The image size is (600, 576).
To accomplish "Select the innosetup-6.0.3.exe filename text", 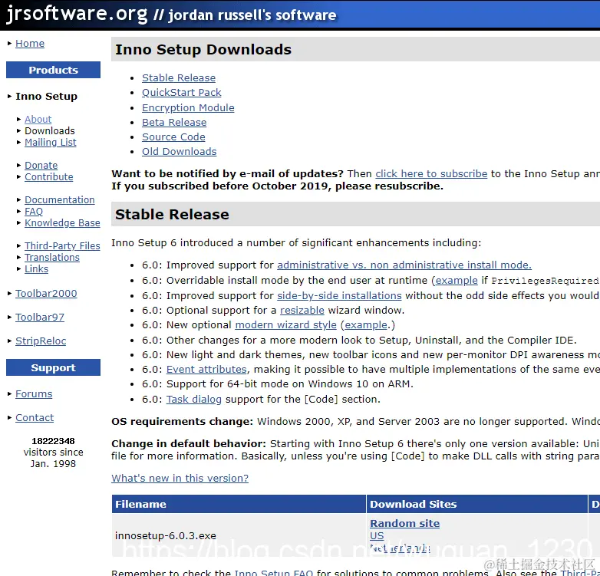I will coord(165,535).
